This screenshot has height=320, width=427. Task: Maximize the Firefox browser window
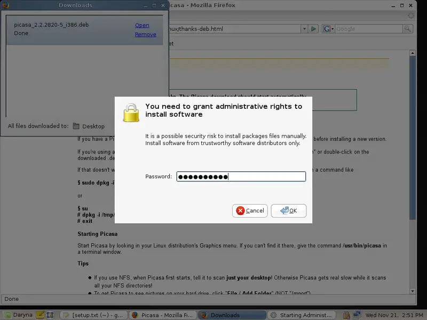tap(402, 5)
